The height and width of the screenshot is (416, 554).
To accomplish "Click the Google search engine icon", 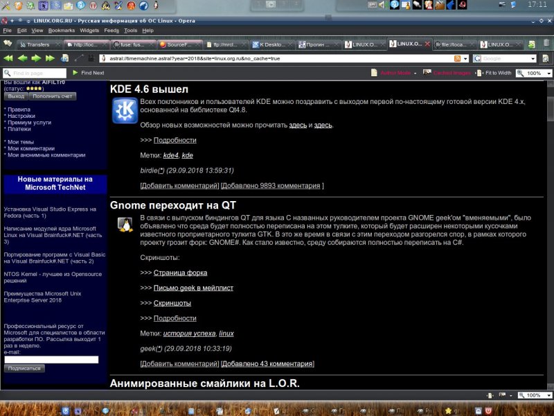I will [477, 59].
